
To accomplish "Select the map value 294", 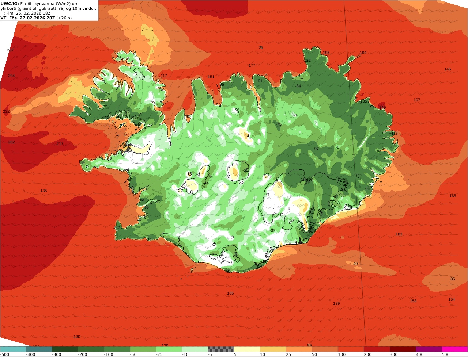I will [11, 76].
